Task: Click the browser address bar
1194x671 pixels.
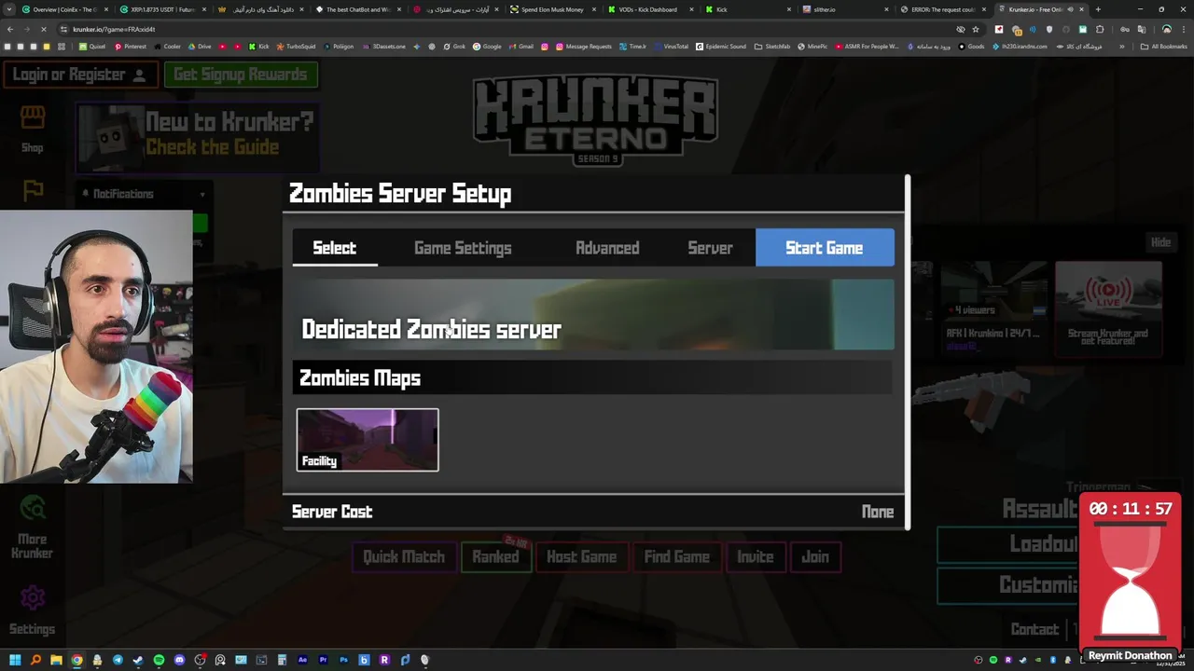Action: click(504, 29)
